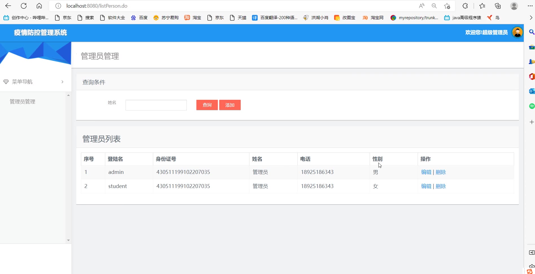Activate the Read Aloud icon

422,6
